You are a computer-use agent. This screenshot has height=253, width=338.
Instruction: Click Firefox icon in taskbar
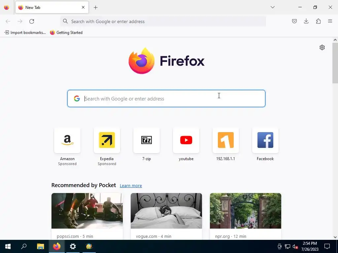click(57, 246)
